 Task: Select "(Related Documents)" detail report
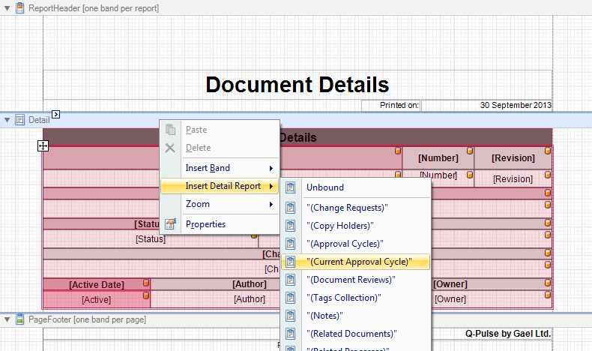click(x=356, y=334)
